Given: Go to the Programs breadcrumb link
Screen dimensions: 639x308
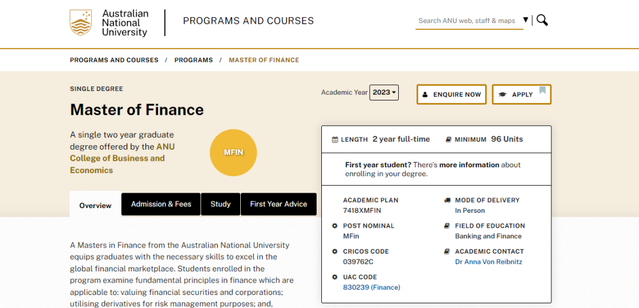Looking at the screenshot, I should (x=193, y=60).
